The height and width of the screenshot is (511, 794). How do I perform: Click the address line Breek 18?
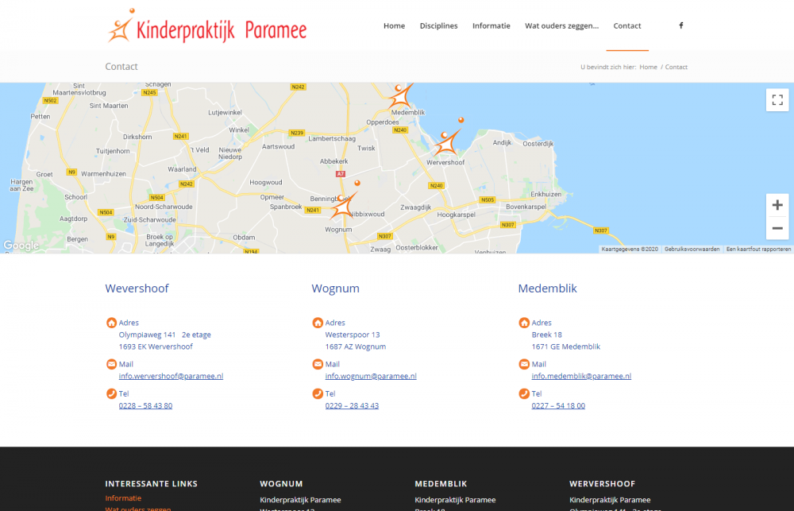(547, 335)
